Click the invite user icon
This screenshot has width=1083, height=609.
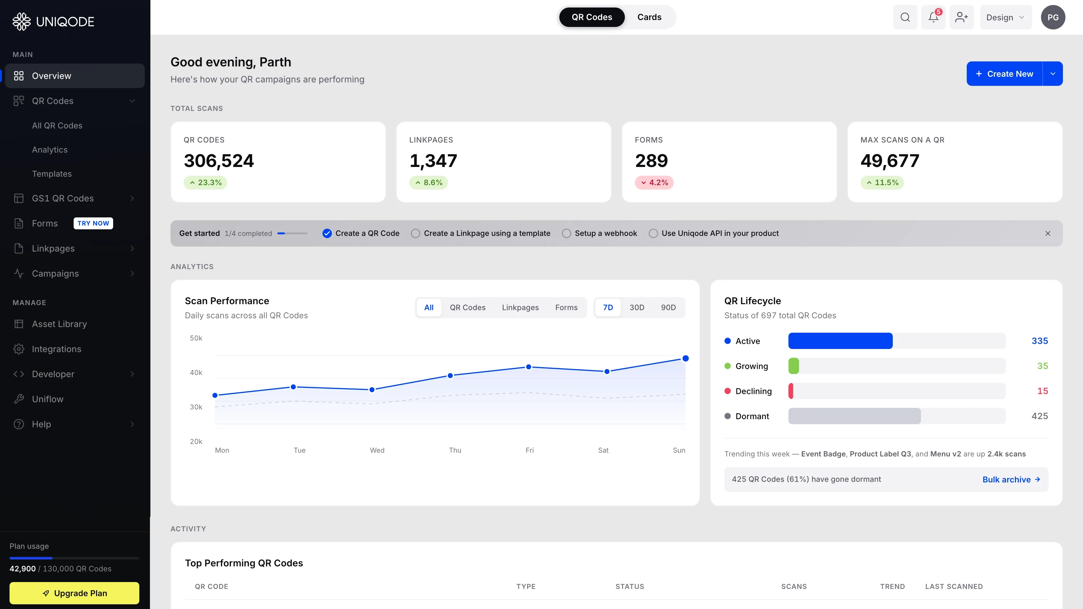[x=961, y=17]
